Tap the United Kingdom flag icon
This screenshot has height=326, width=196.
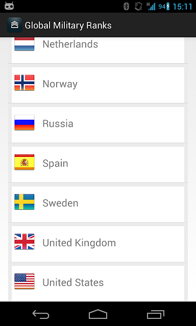(x=24, y=241)
